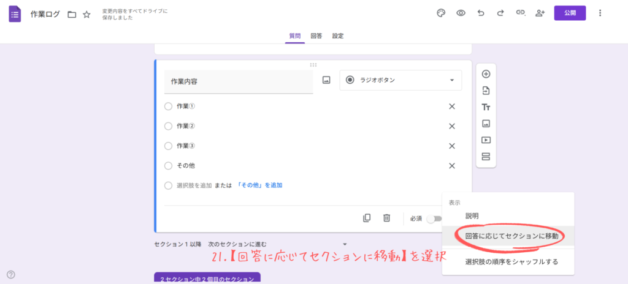This screenshot has height=284, width=628.
Task: Add image icon in side toolbar
Action: click(x=486, y=124)
